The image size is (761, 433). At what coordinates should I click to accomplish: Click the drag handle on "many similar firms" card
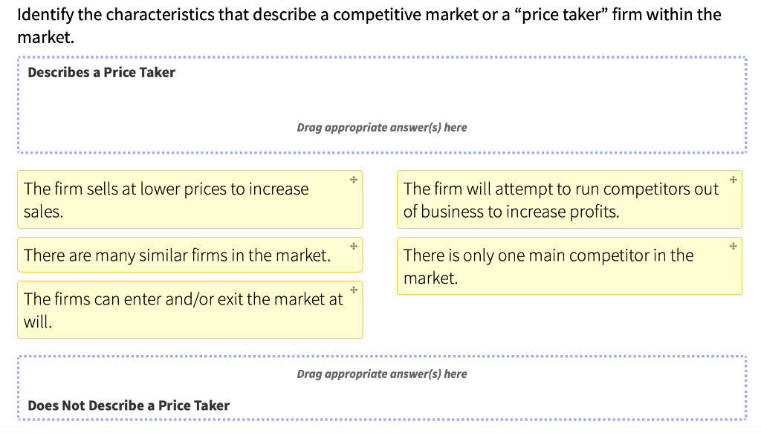point(353,246)
